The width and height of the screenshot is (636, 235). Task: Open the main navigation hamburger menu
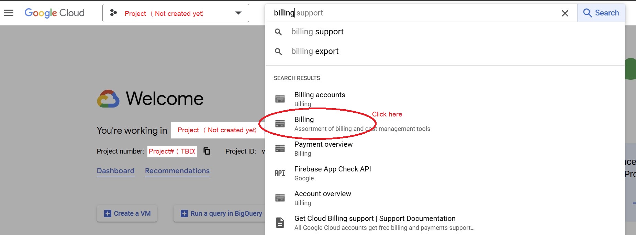click(9, 13)
